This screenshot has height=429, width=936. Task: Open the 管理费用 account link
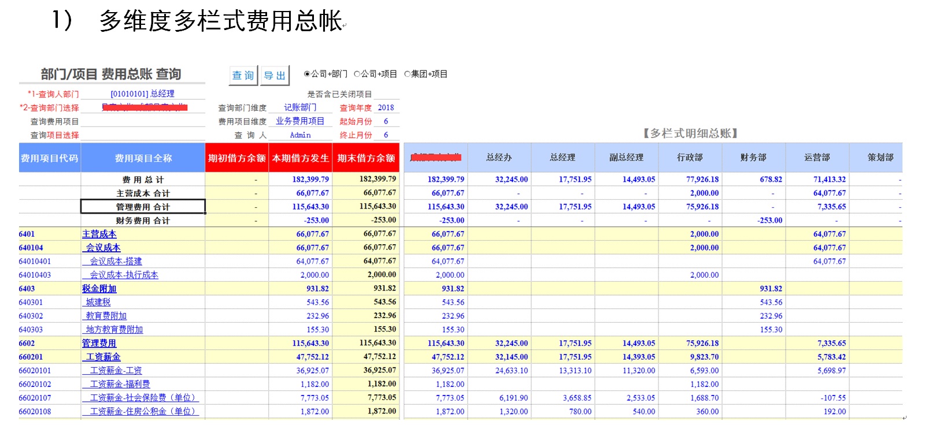(99, 344)
